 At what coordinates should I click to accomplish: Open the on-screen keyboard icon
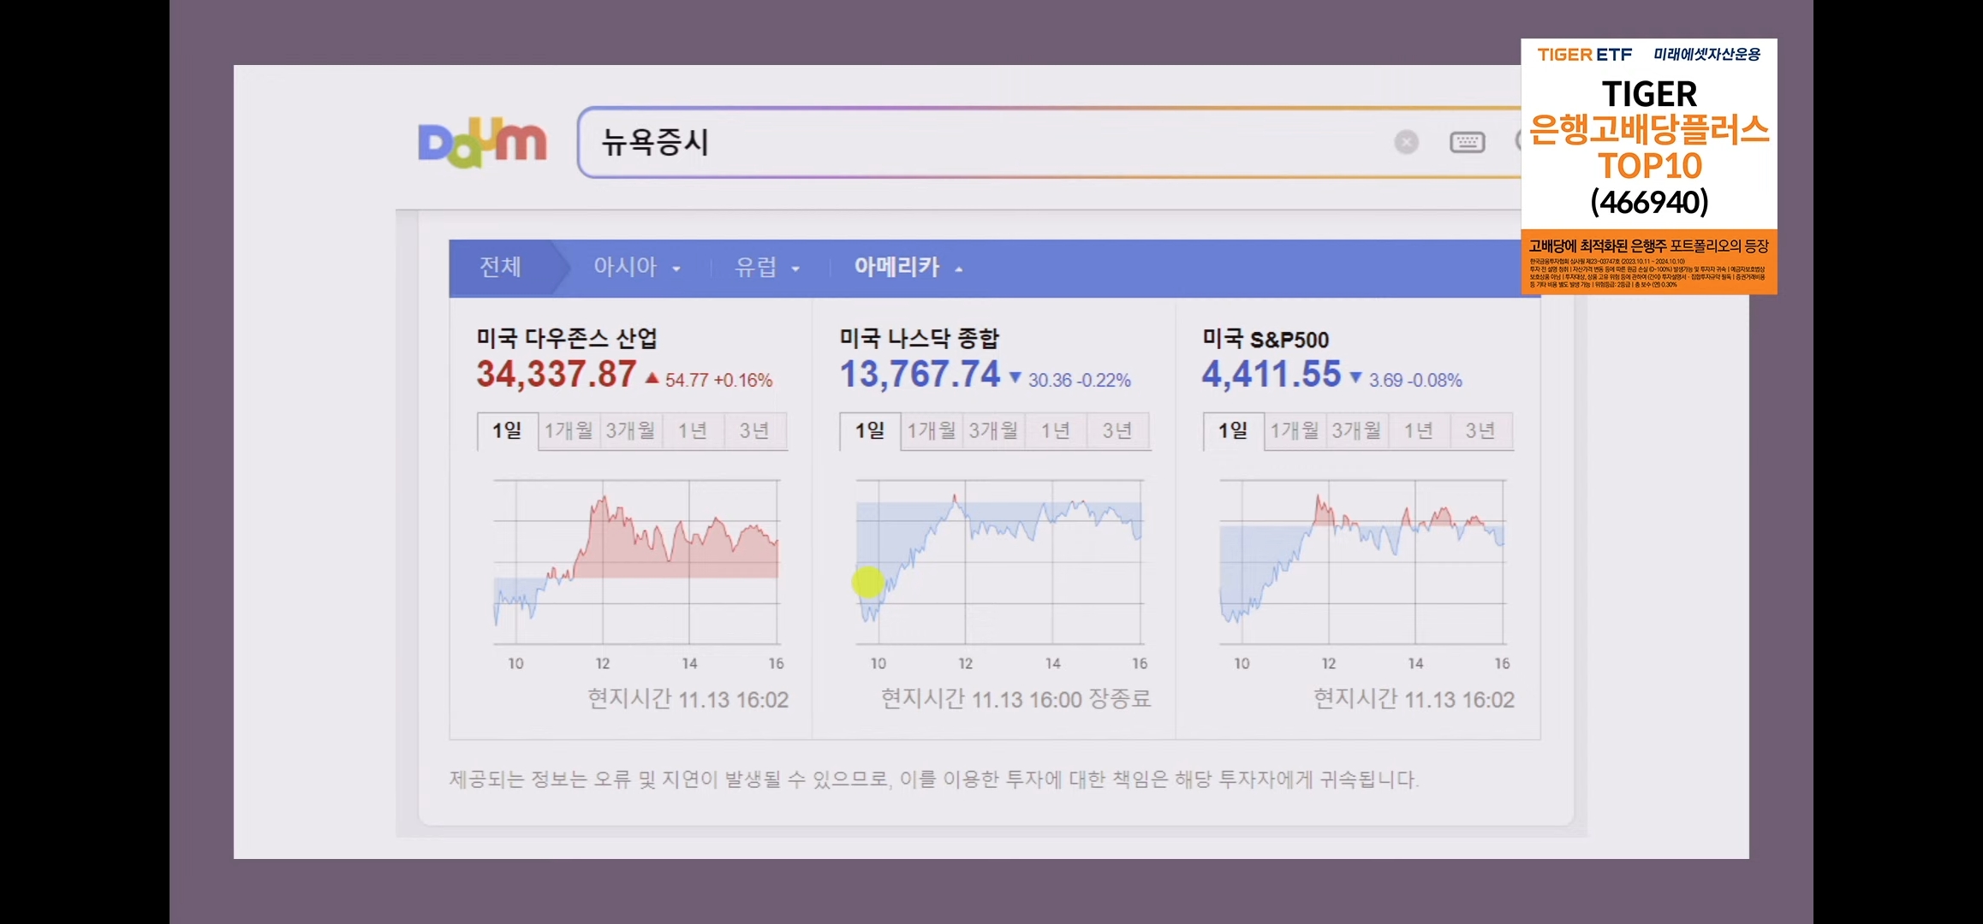1467,142
